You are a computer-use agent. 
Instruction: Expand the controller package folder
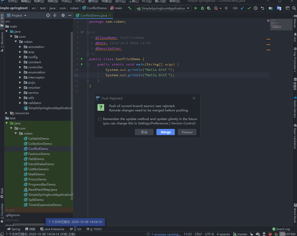coord(20,67)
